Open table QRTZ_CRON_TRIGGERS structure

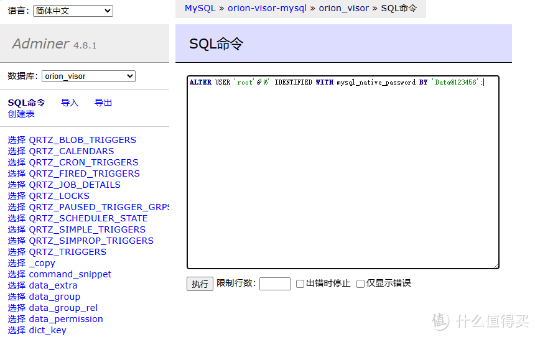tap(83, 163)
